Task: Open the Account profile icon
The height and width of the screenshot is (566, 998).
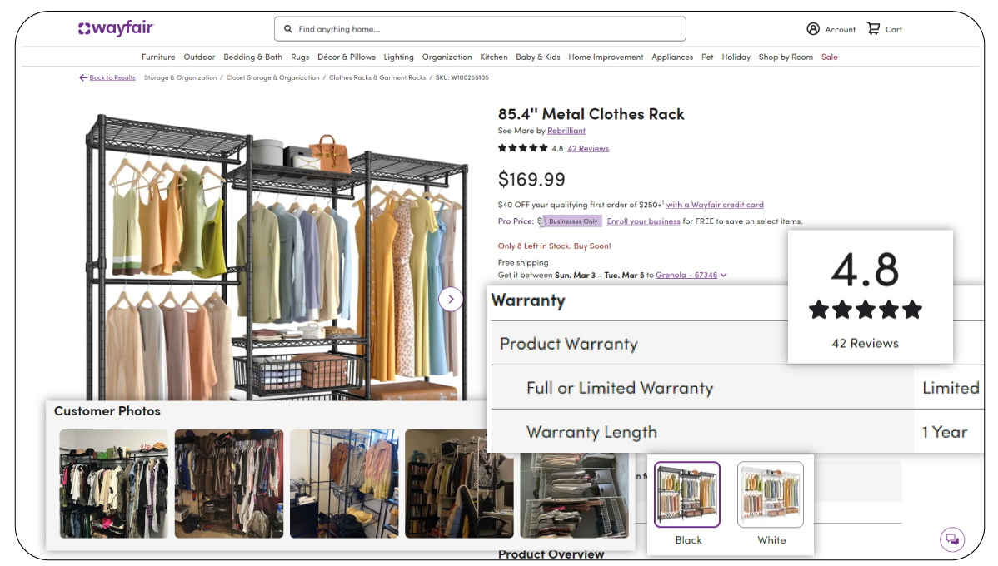Action: (x=813, y=29)
